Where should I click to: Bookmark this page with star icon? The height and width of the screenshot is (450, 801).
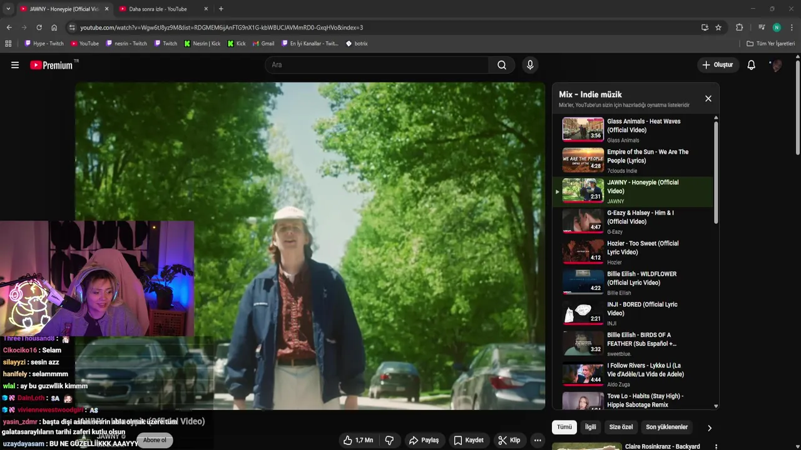[x=718, y=27]
